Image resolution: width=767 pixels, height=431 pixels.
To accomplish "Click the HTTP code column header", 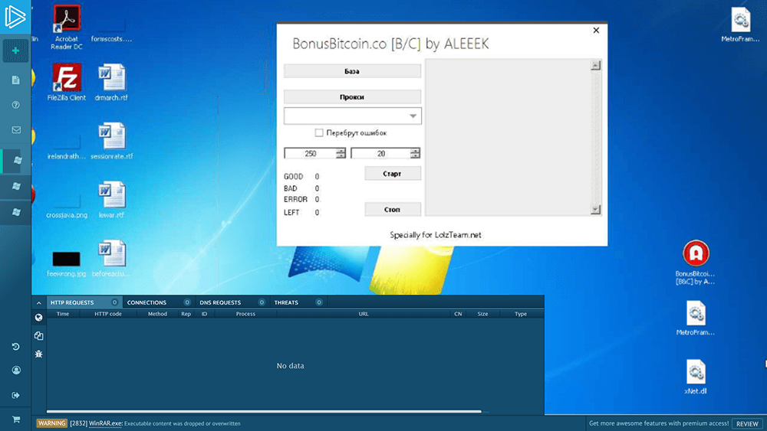I will (x=108, y=314).
